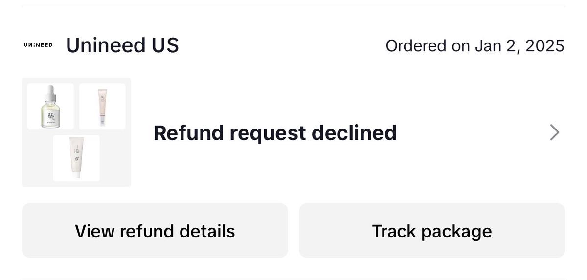
Task: Open the green serum dropper bottle thumbnail
Action: pyautogui.click(x=50, y=106)
